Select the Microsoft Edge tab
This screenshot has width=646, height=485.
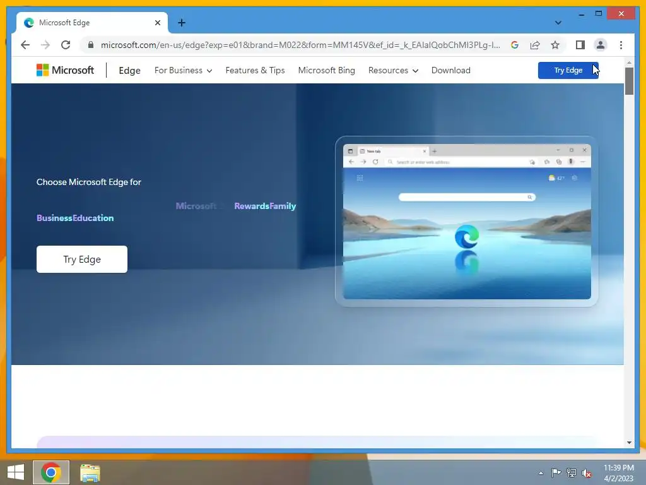click(92, 23)
